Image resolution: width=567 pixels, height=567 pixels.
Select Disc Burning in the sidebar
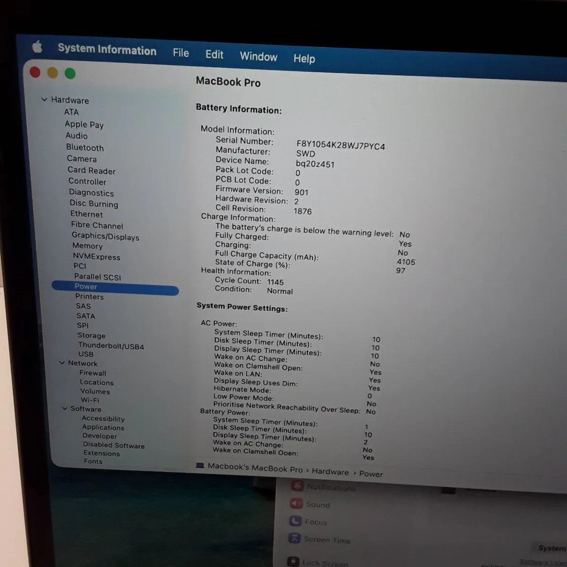(x=94, y=204)
